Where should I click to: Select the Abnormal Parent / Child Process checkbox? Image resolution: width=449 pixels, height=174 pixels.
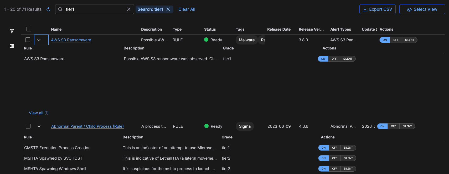(x=28, y=126)
